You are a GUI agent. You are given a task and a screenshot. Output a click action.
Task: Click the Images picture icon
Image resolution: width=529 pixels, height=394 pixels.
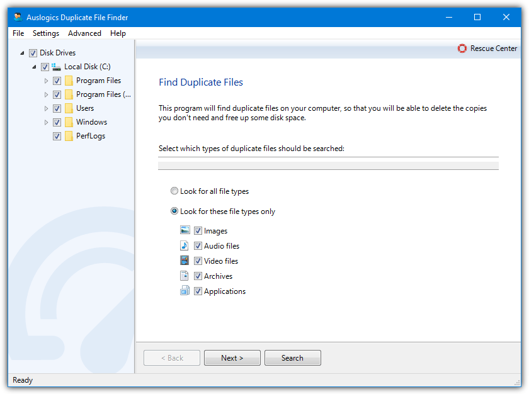(x=185, y=230)
